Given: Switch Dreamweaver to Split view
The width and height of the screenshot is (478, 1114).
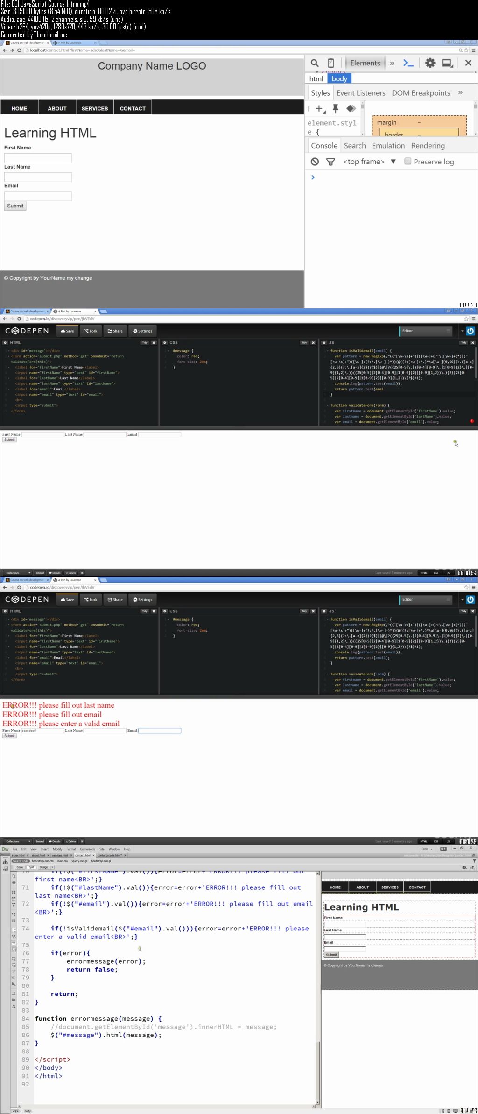Looking at the screenshot, I should pyautogui.click(x=31, y=867).
